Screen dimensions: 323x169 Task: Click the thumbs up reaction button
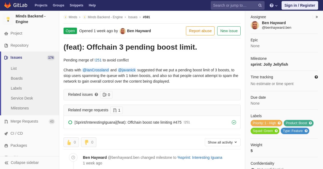(x=71, y=142)
